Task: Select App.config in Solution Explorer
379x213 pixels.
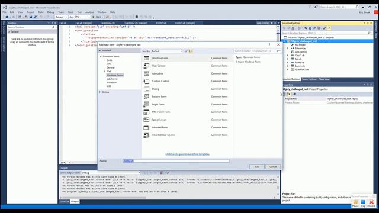Action: click(300, 52)
